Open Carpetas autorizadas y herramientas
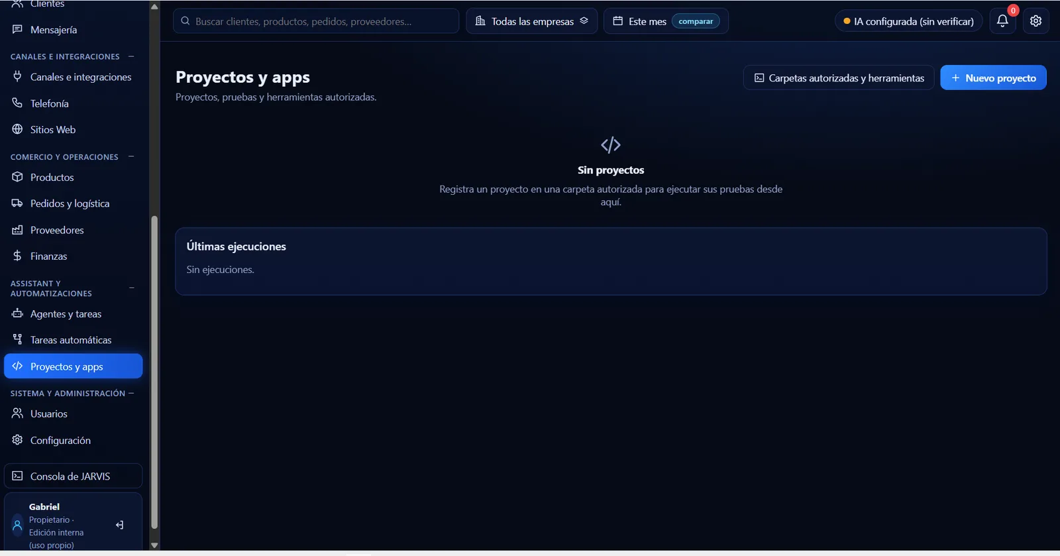Screen dimensions: 1060x556 [839, 78]
